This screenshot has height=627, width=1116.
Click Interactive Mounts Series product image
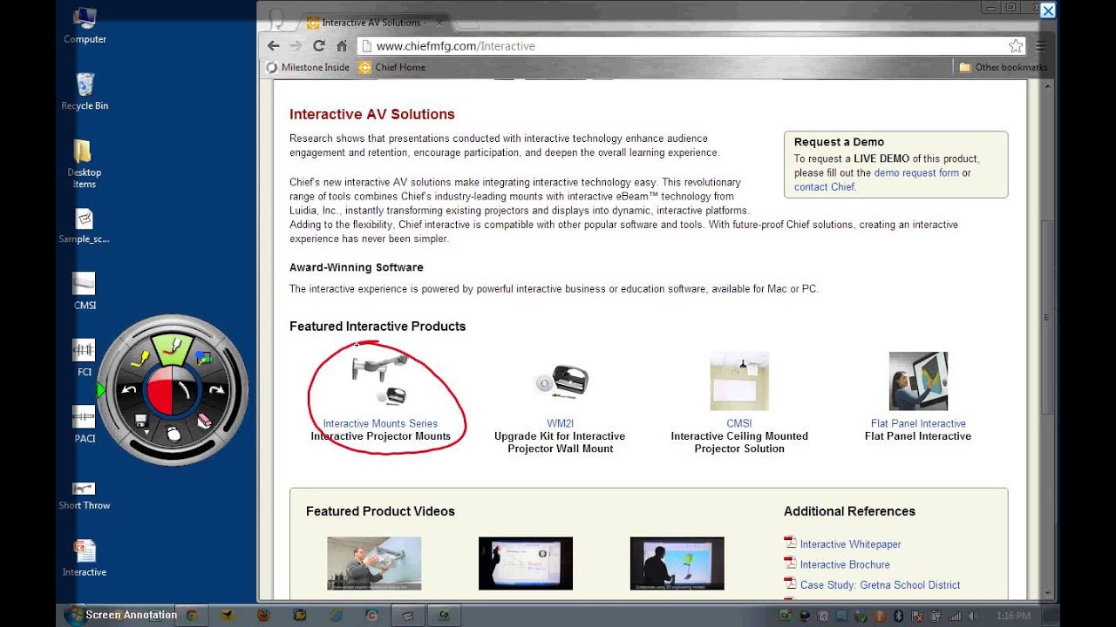(381, 381)
